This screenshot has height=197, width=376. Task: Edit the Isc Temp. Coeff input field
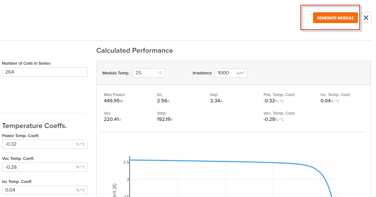[45, 190]
